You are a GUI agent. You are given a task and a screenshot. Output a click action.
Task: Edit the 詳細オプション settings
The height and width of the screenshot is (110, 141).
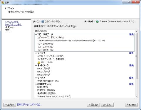pos(131,84)
